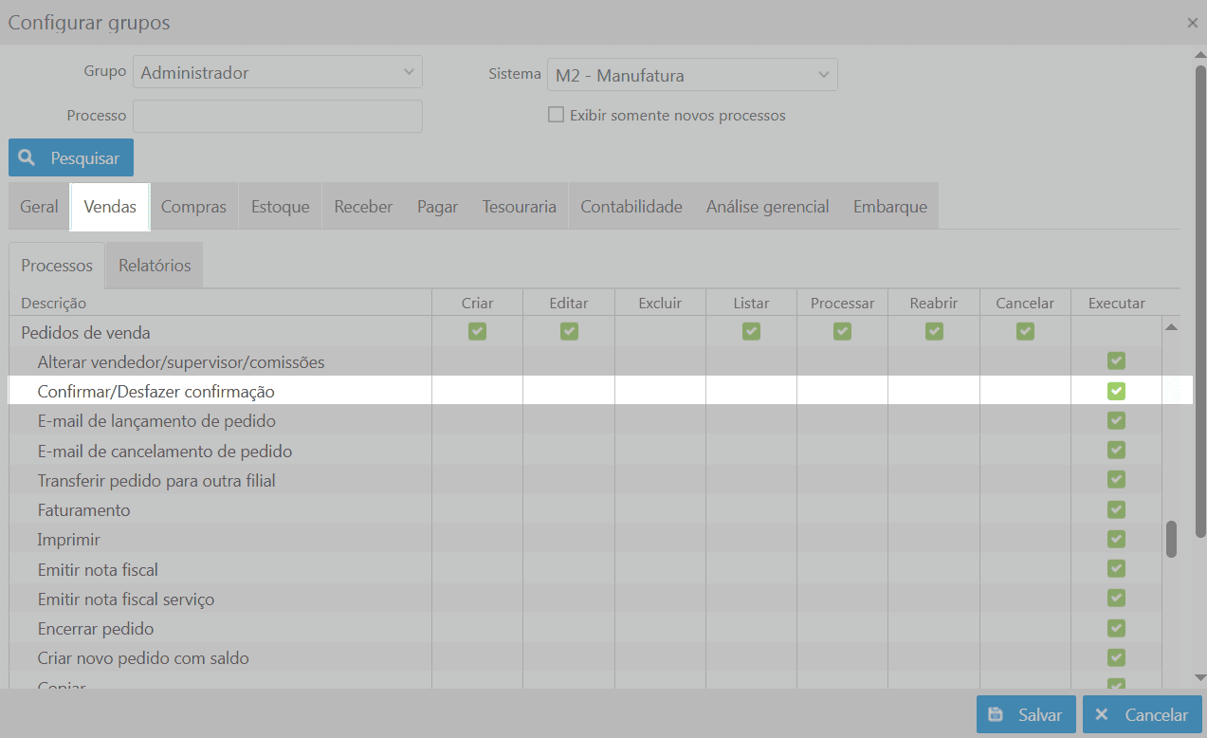Click the X icon on Cancelar button
1207x738 pixels.
[1101, 714]
